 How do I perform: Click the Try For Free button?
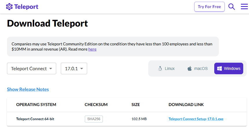click(209, 7)
